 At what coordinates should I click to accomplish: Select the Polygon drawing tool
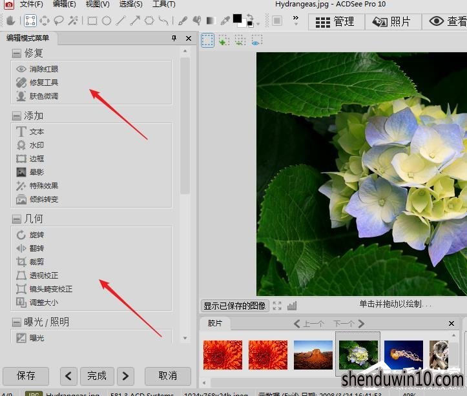pos(149,21)
